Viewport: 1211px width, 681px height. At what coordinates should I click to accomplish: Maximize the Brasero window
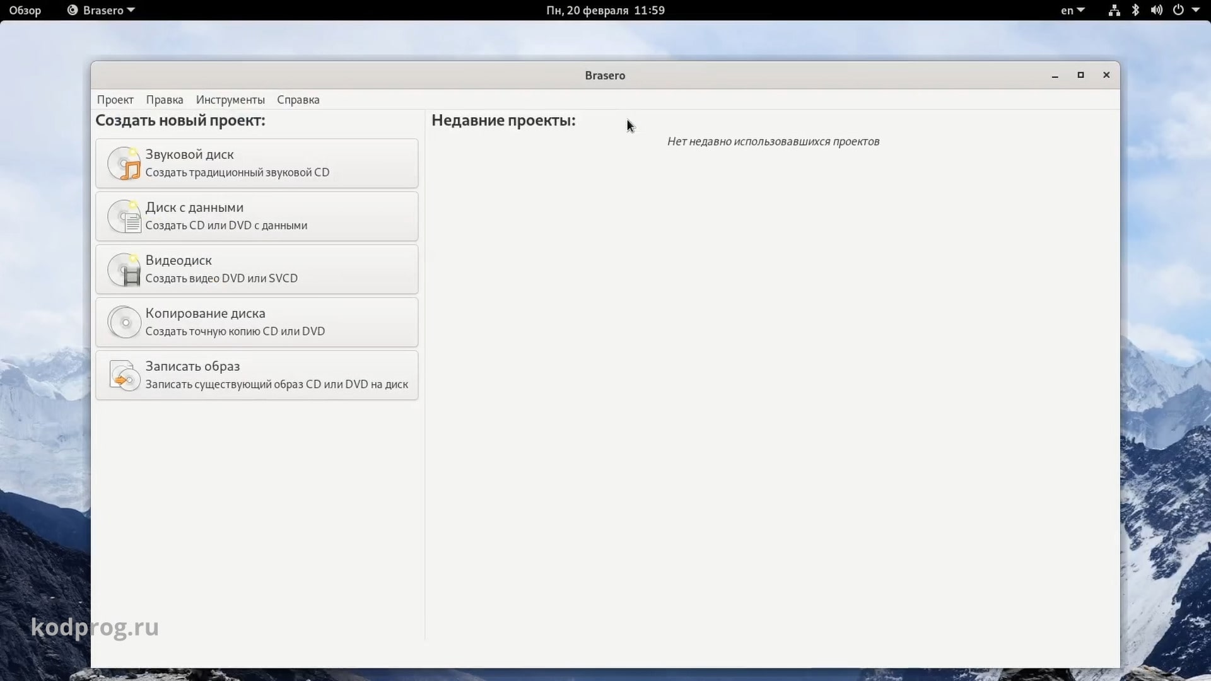click(x=1080, y=75)
